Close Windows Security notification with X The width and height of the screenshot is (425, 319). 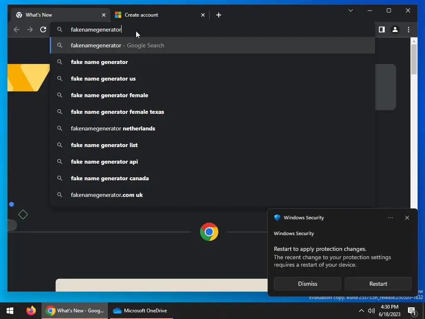click(407, 218)
